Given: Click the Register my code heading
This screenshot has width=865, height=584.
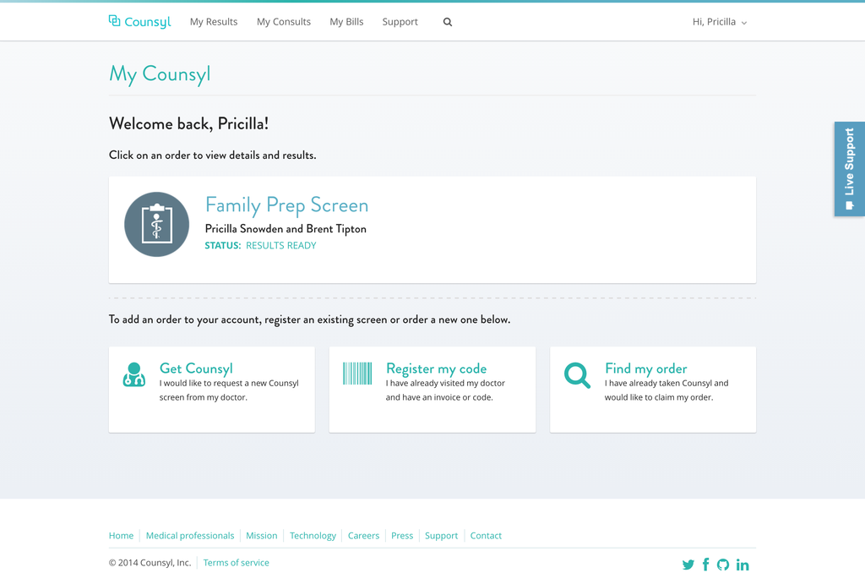Looking at the screenshot, I should point(437,368).
